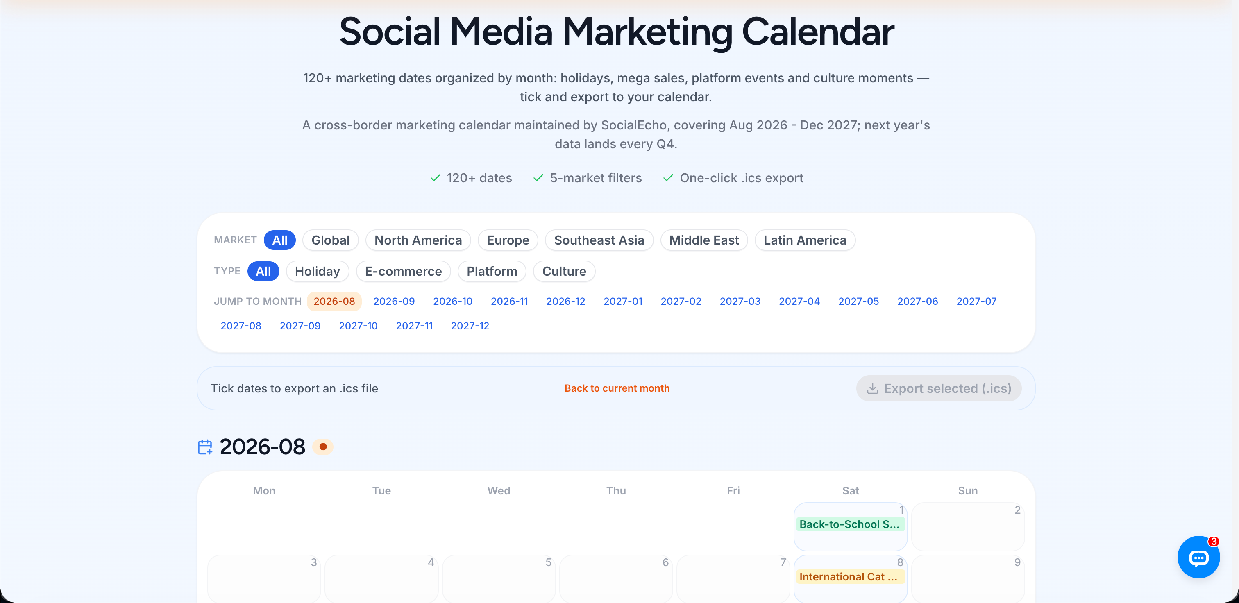
Task: Click Back to current month link
Action: click(617, 388)
